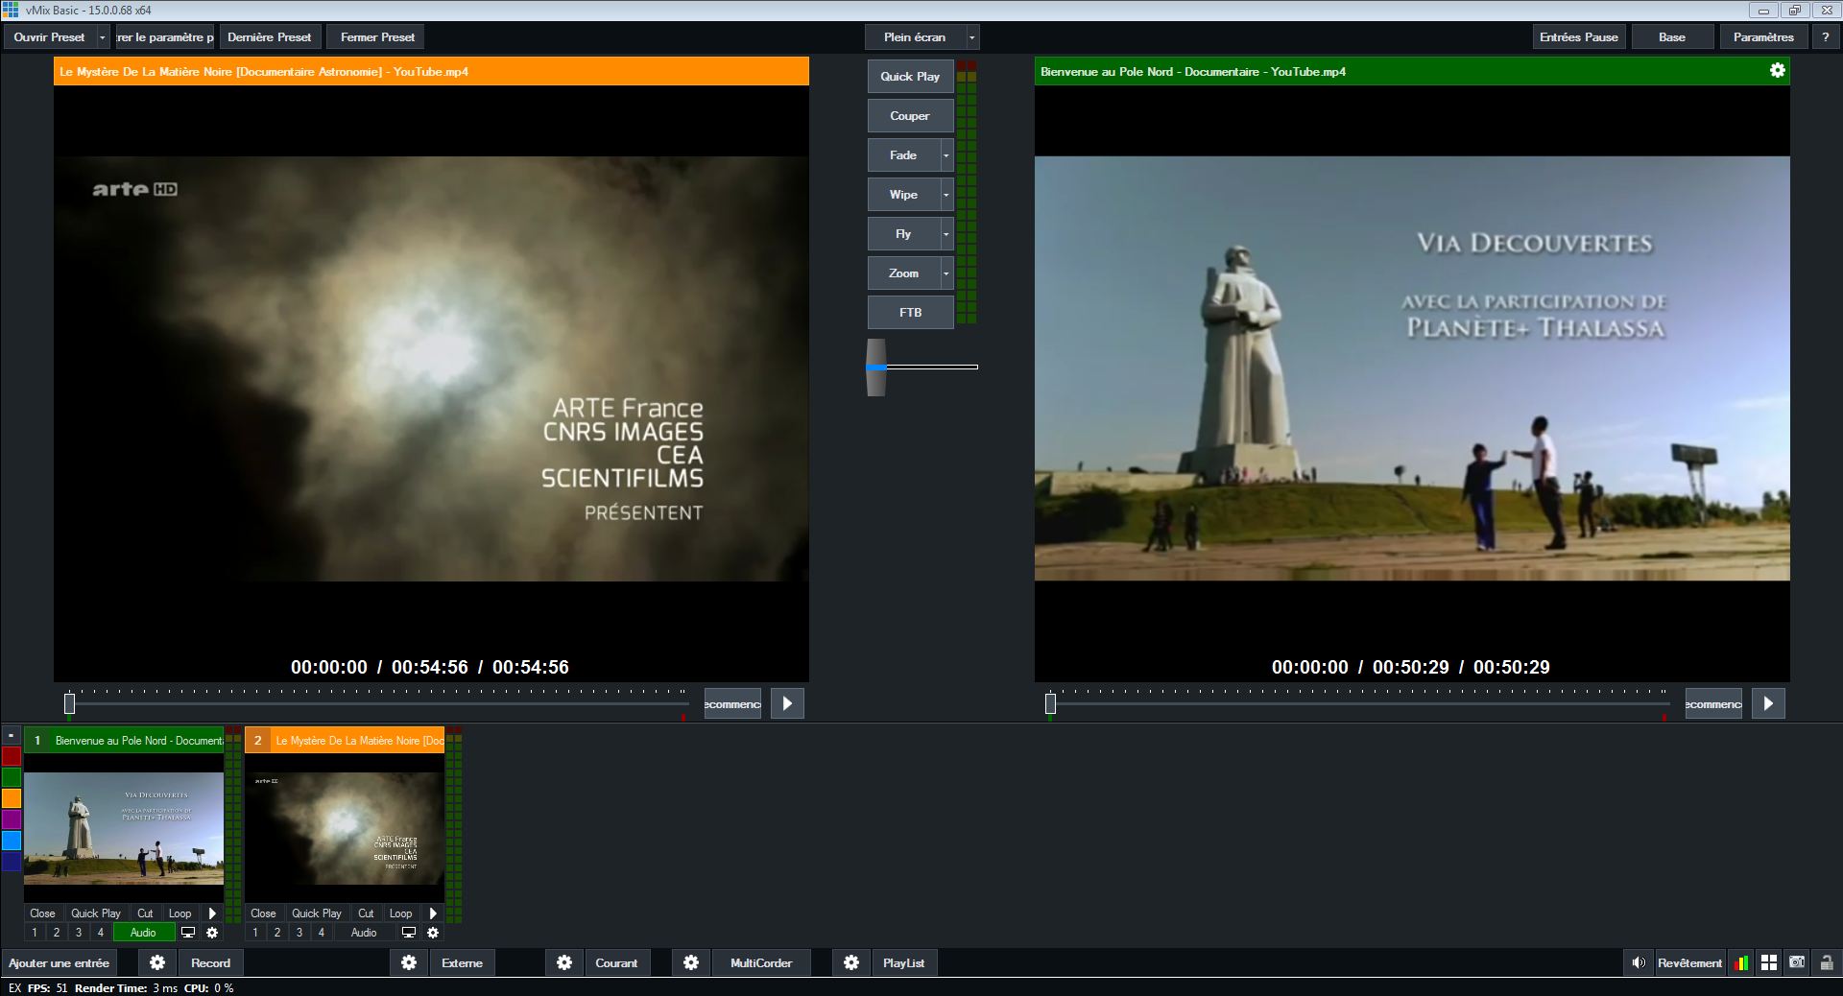
Task: Click Fermer Preset in the top bar
Action: click(x=377, y=37)
